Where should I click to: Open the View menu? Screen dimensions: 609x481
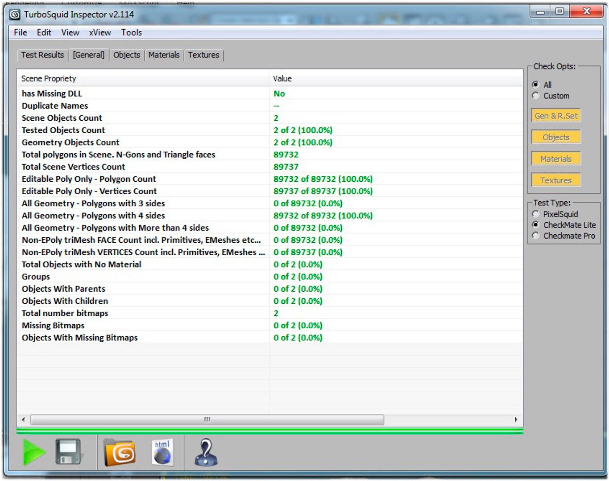coord(70,33)
